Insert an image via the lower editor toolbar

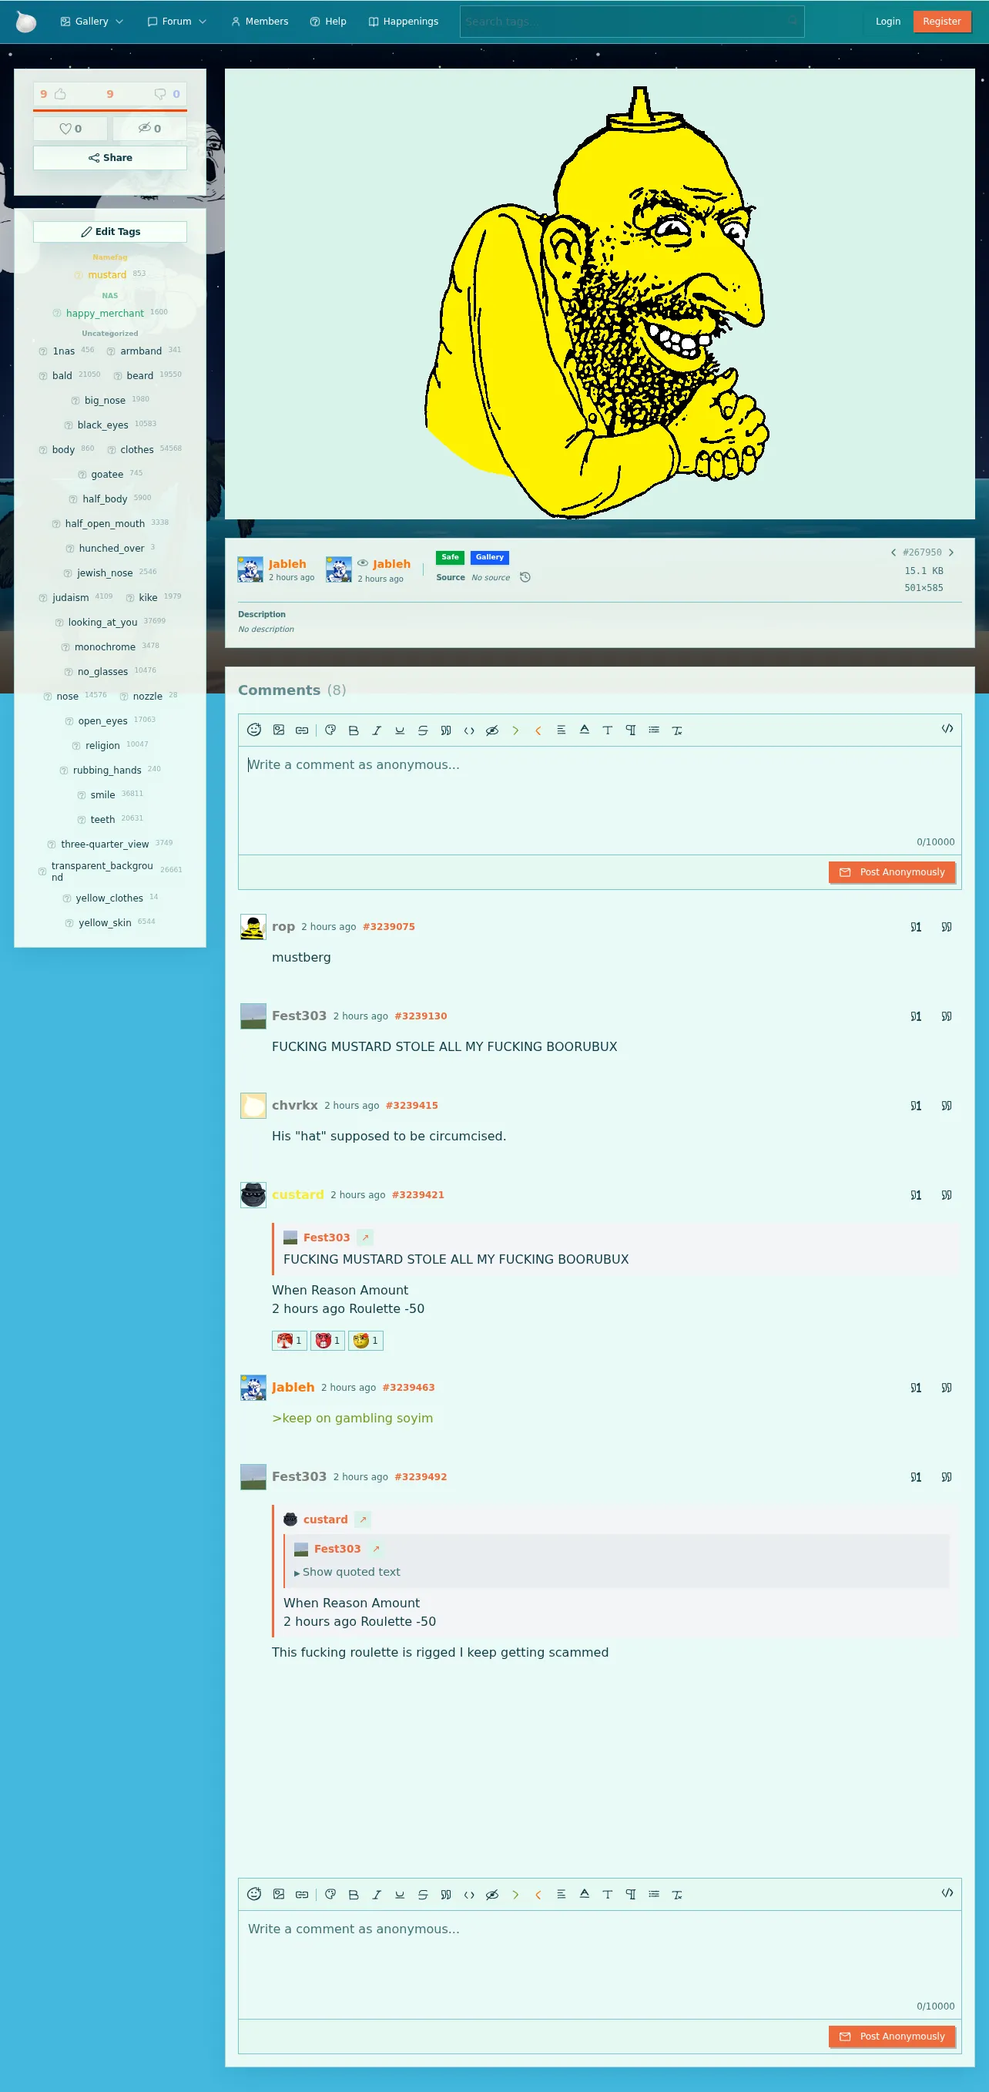[x=279, y=1893]
